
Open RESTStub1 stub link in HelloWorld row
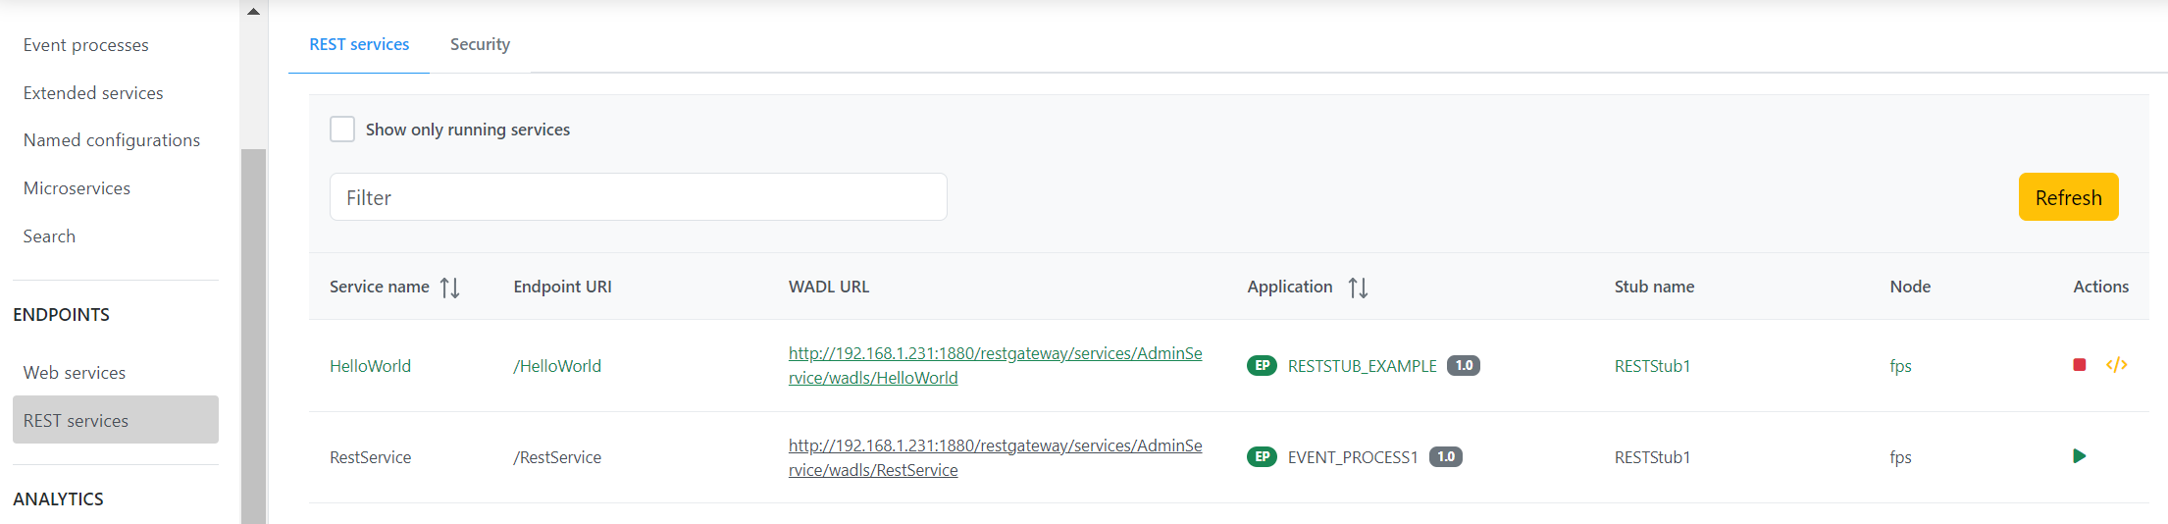[x=1652, y=366]
